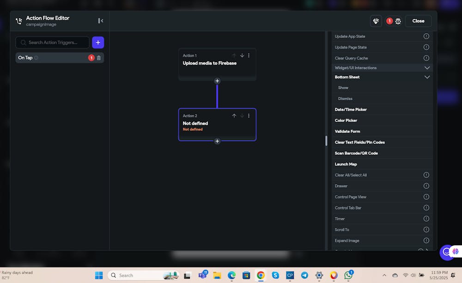Open the Windows Start menu
The height and width of the screenshot is (283, 462).
99,275
